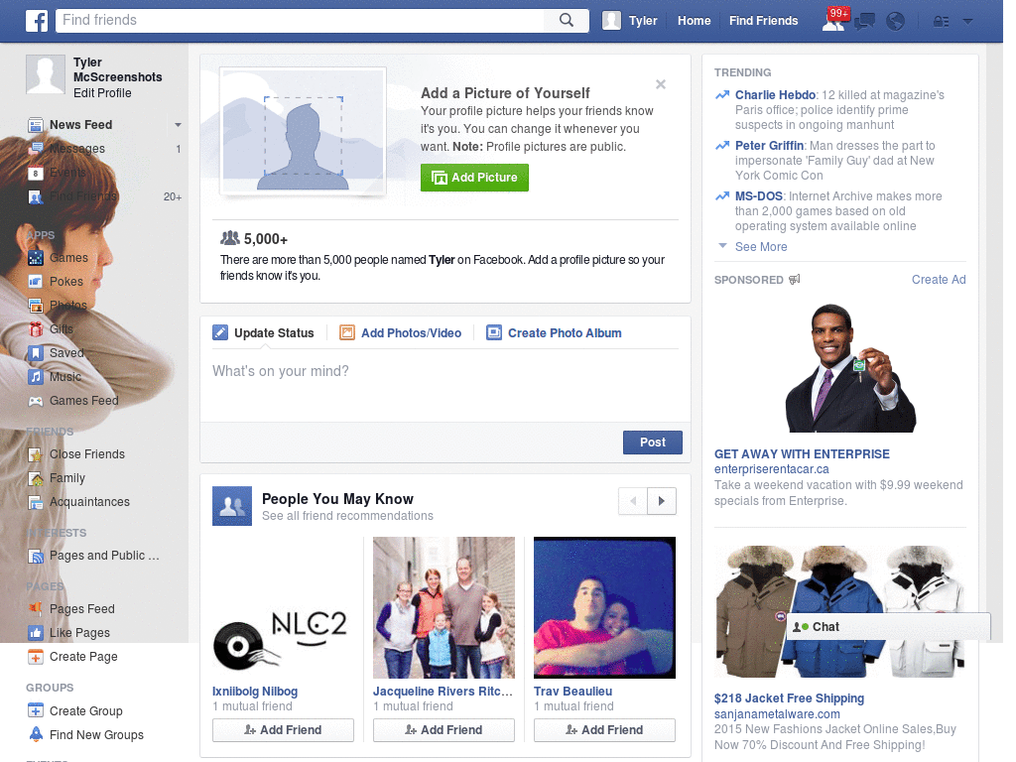The image size is (1016, 762).
Task: Open the Saved sidebar icon
Action: click(36, 353)
